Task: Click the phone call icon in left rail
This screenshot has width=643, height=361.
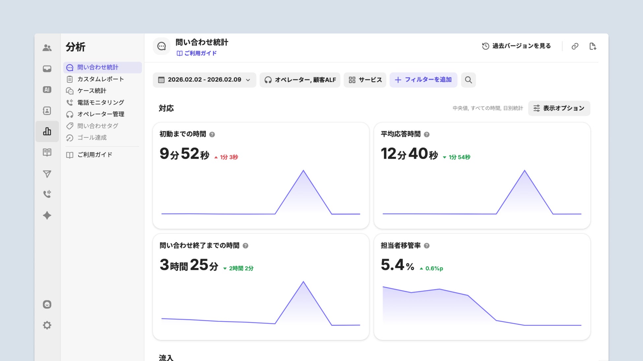Action: click(x=47, y=194)
